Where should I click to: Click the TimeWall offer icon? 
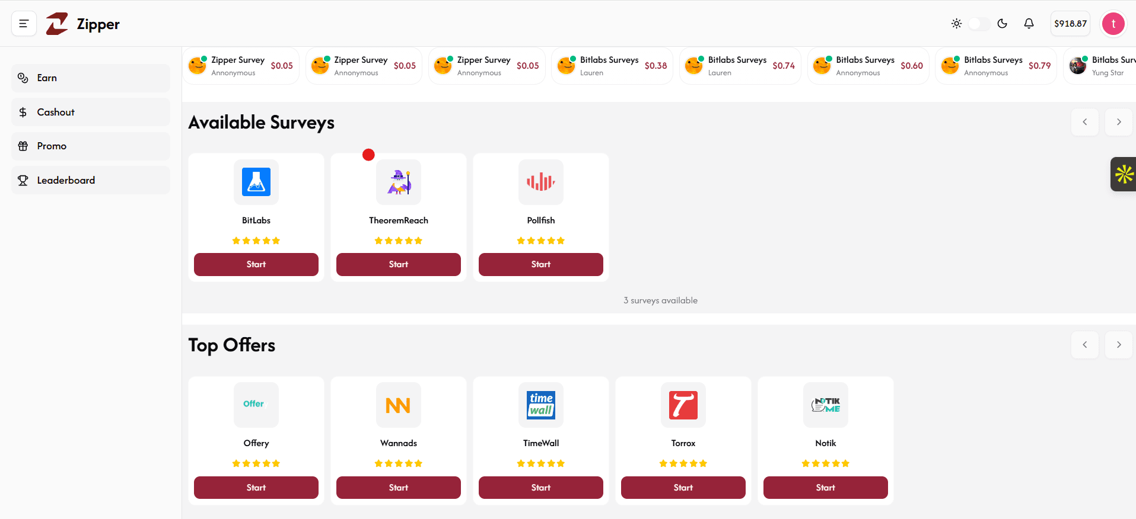[x=540, y=405]
